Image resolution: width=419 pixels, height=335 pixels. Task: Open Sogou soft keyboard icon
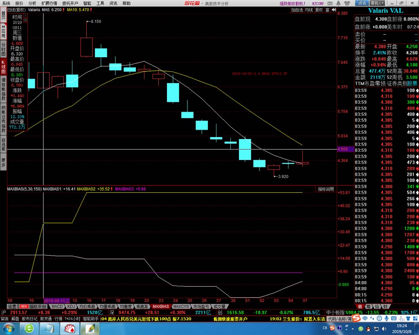click(394, 319)
